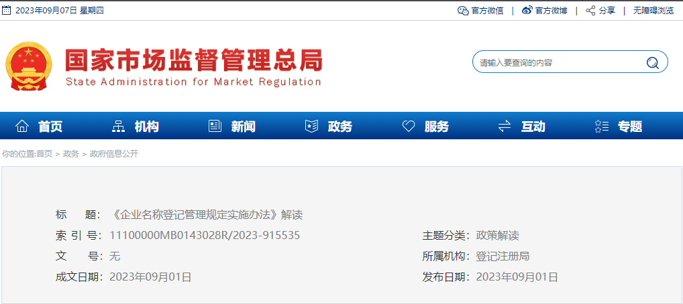Click the heart icon beside 服务

[408, 127]
